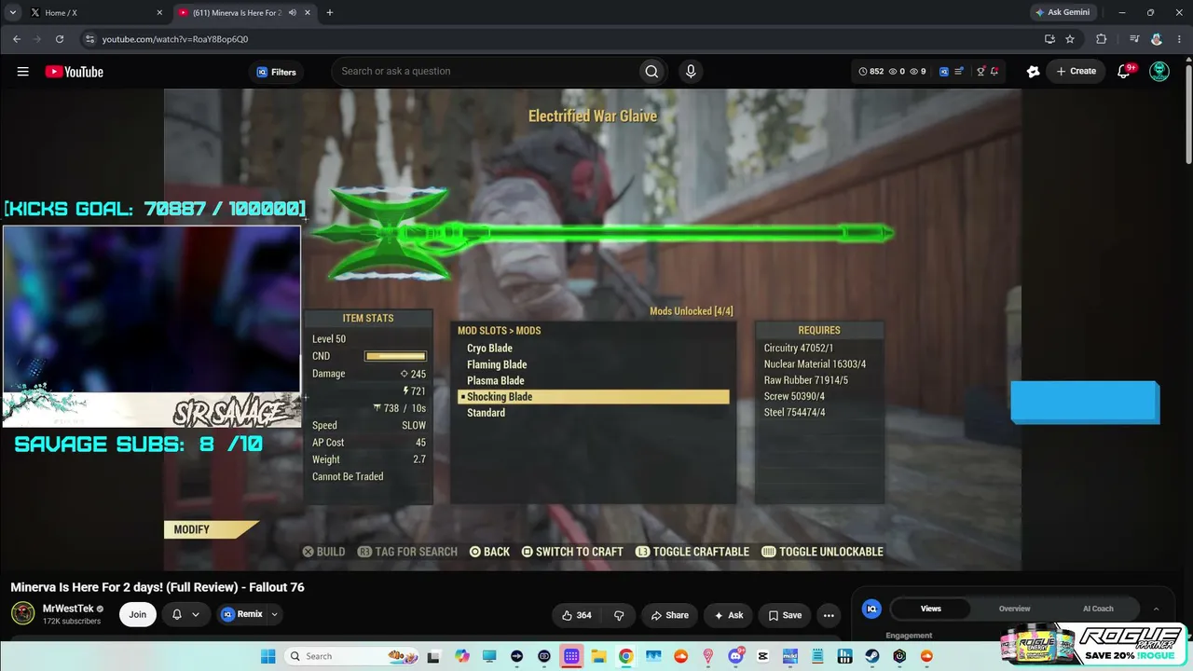Collapse the vidIQ panel with chevron

[1156, 609]
